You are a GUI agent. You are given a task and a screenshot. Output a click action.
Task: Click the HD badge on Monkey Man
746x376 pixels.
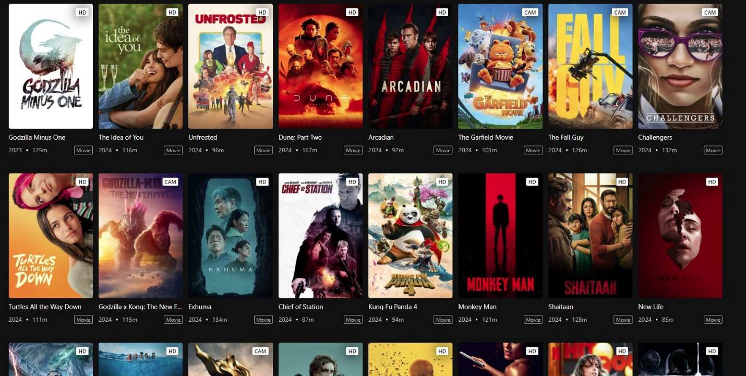click(532, 182)
